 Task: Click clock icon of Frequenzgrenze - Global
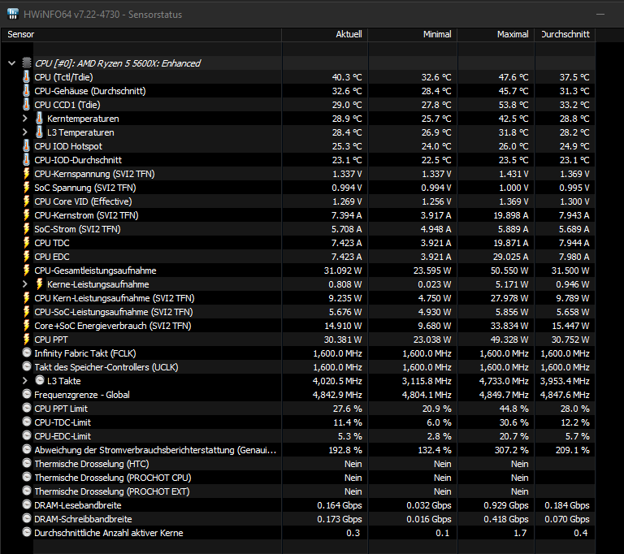click(27, 394)
